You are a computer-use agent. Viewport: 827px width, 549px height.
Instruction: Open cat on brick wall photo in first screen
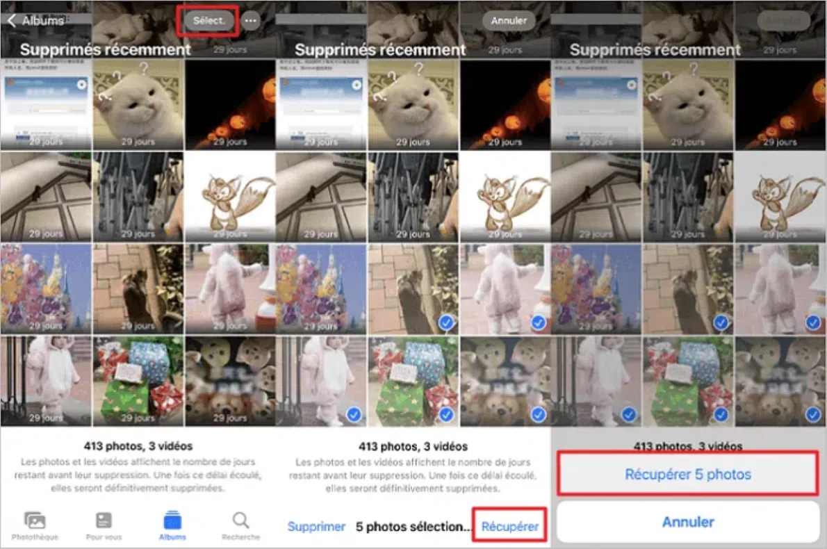coord(138,288)
